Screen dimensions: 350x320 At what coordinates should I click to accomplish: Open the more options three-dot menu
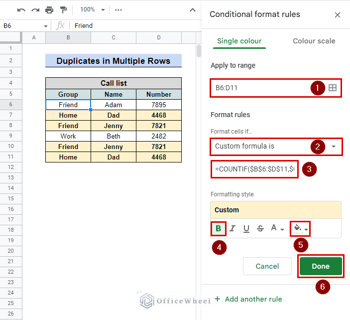(x=118, y=9)
